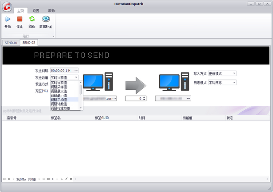
Task: Click the 开始 start icon
Action: 8,19
